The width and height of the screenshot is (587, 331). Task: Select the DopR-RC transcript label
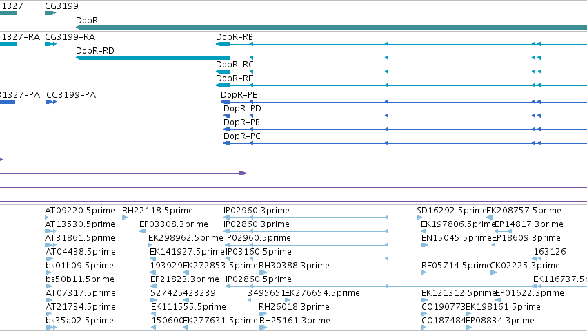pos(235,65)
